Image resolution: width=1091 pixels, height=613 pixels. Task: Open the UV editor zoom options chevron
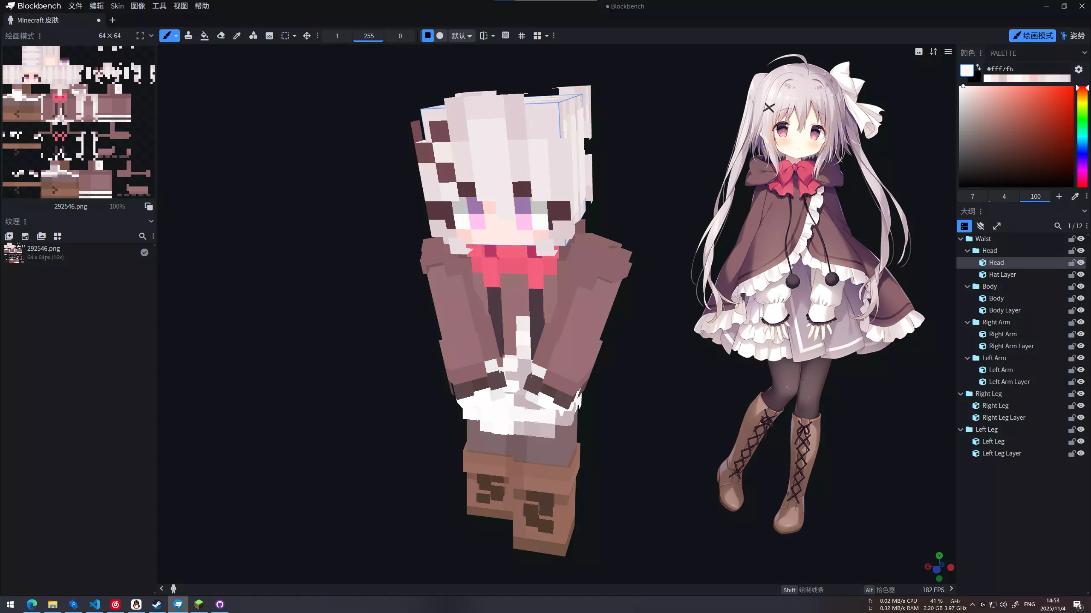click(151, 36)
